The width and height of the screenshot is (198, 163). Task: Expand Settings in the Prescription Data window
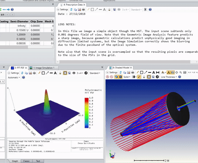click(x=63, y=10)
